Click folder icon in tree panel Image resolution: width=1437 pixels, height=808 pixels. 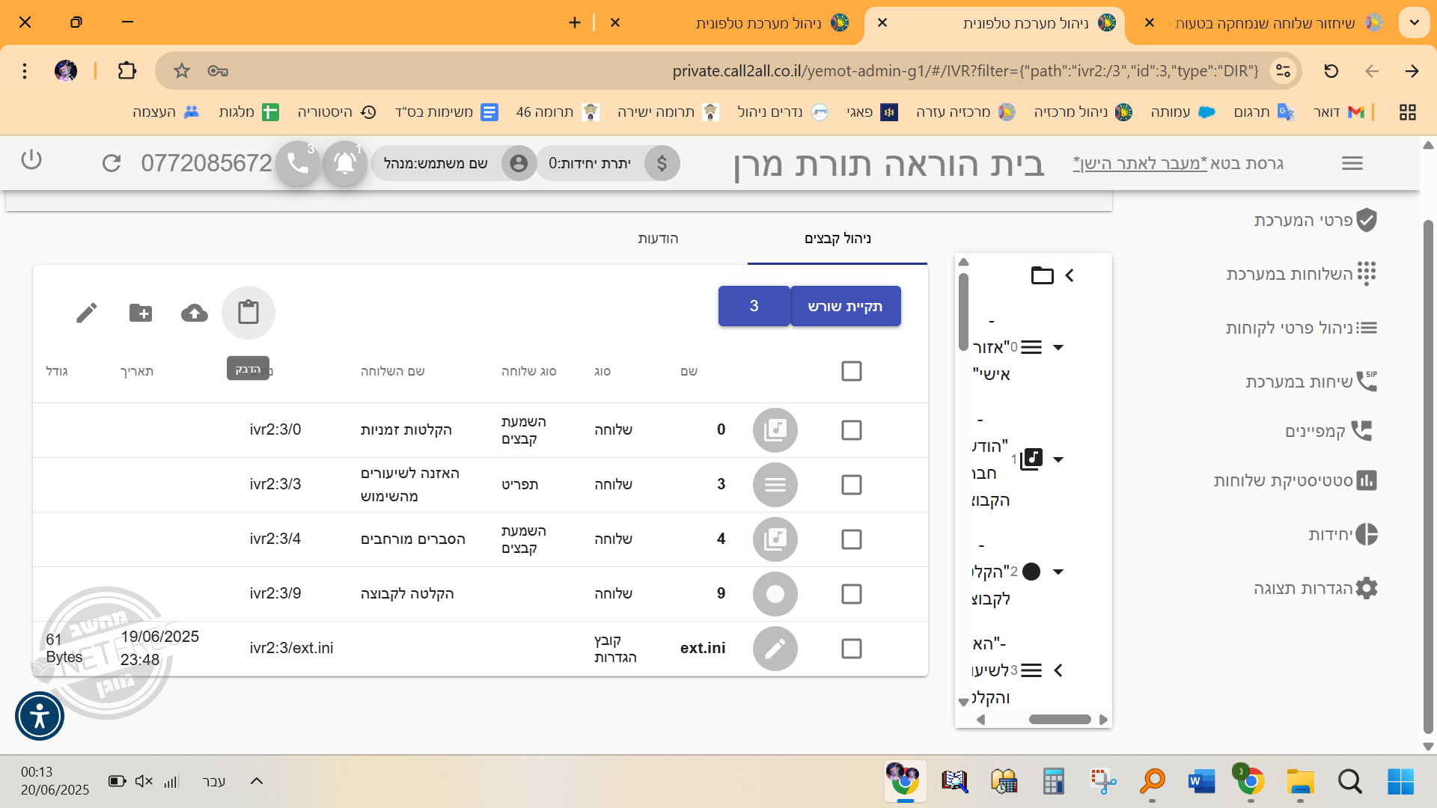pos(1042,275)
